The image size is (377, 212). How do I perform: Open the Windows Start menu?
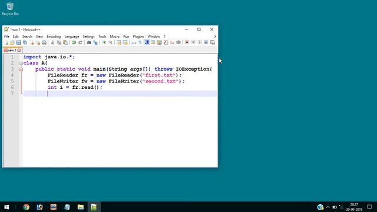[6, 207]
